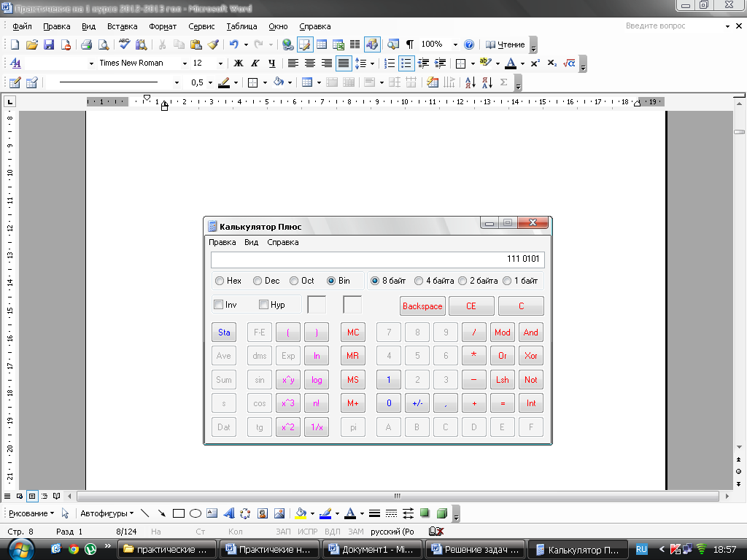Click the Backspace button in calculator
747x560 pixels.
tap(422, 306)
